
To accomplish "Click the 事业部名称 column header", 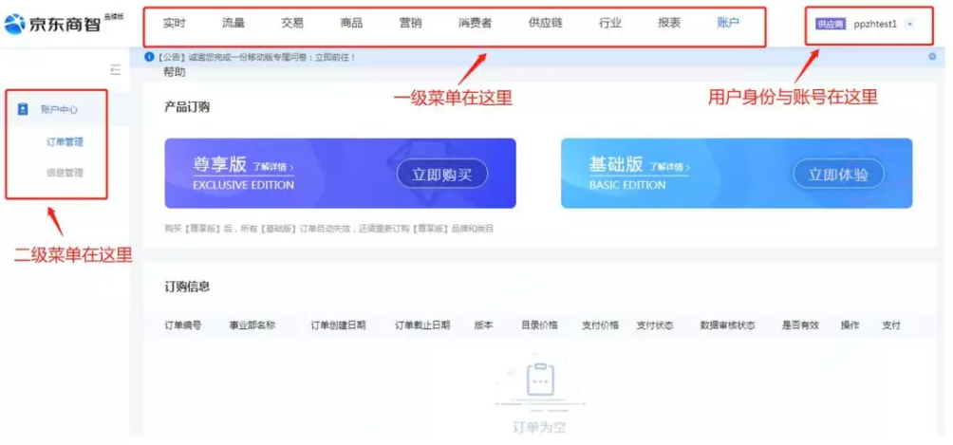I will click(x=252, y=325).
